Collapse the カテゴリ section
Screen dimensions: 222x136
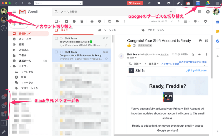(11, 66)
